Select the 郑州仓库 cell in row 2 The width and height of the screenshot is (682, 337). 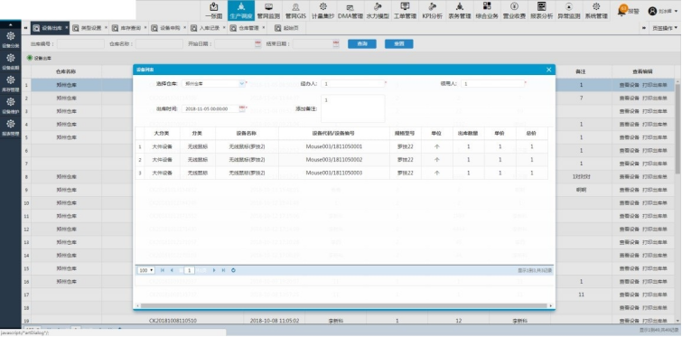point(66,98)
